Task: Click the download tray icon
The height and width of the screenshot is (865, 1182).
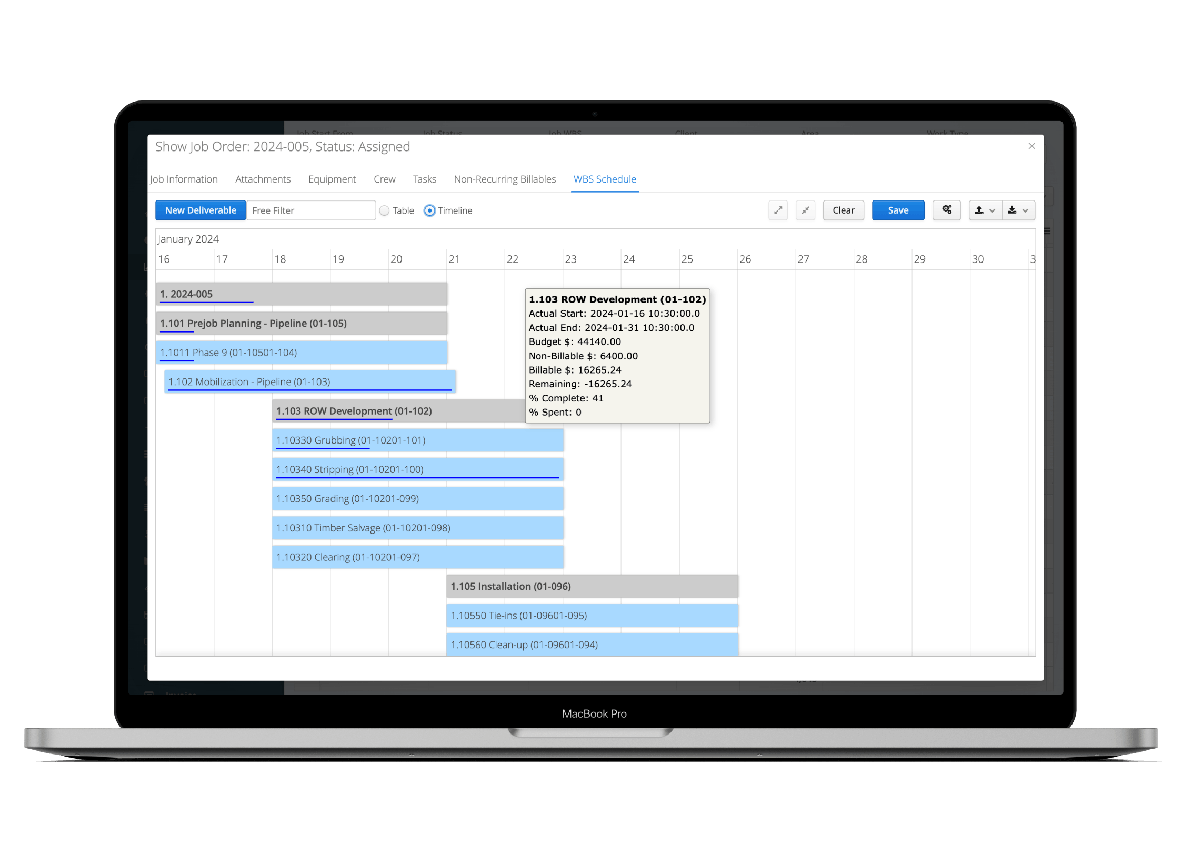Action: (x=1012, y=210)
